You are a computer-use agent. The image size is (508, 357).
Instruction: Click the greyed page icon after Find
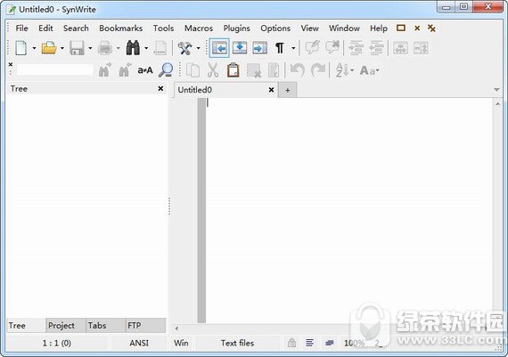click(160, 48)
